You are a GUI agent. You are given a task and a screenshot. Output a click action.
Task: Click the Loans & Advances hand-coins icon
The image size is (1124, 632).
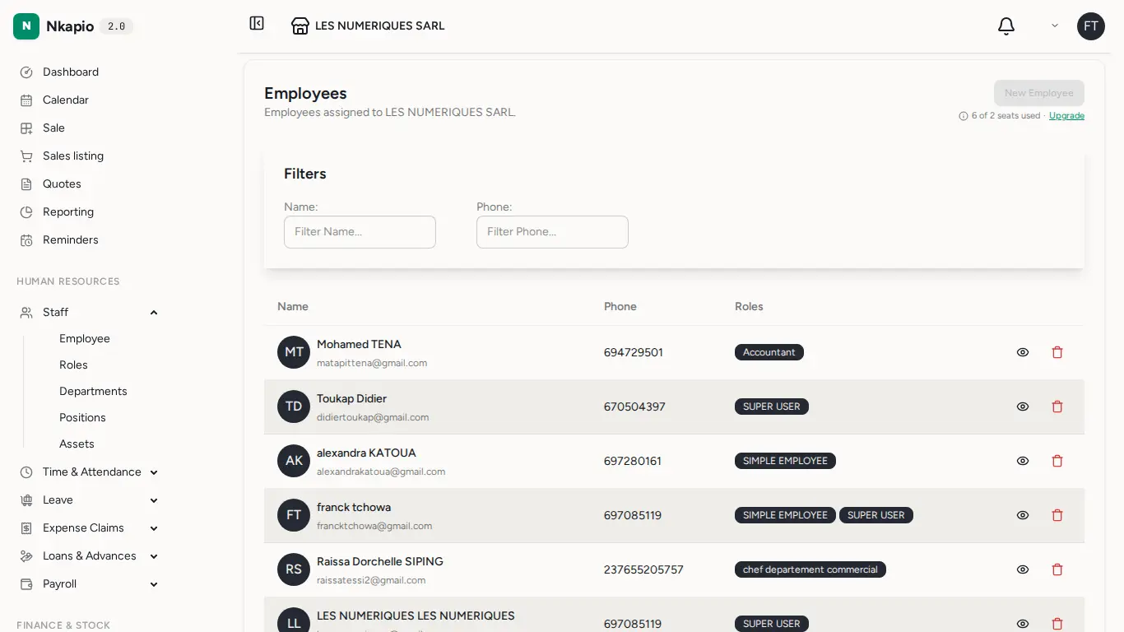(x=26, y=556)
